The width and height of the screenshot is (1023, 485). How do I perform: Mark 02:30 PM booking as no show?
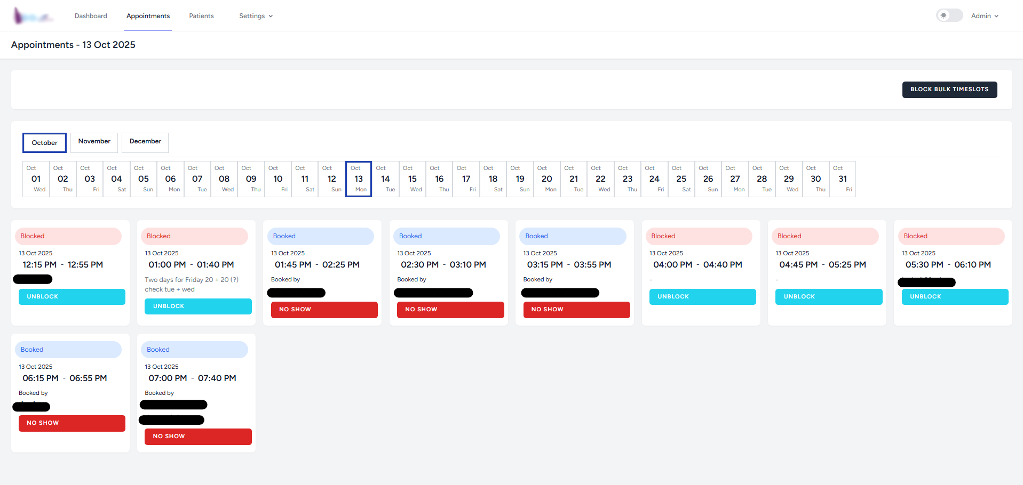click(x=450, y=310)
